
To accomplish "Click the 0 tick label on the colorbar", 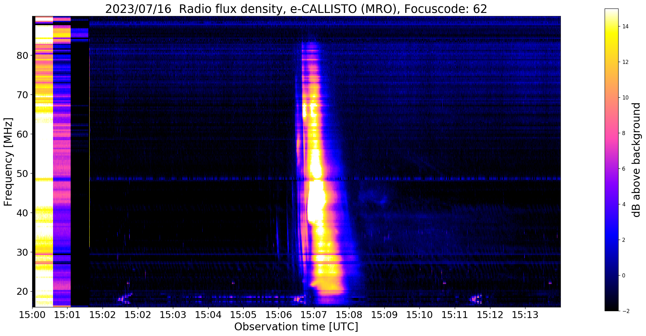I will [x=624, y=276].
